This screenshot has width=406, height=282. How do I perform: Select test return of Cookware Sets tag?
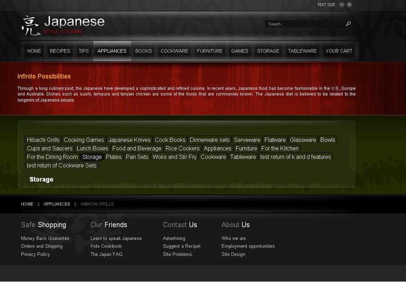click(x=62, y=165)
